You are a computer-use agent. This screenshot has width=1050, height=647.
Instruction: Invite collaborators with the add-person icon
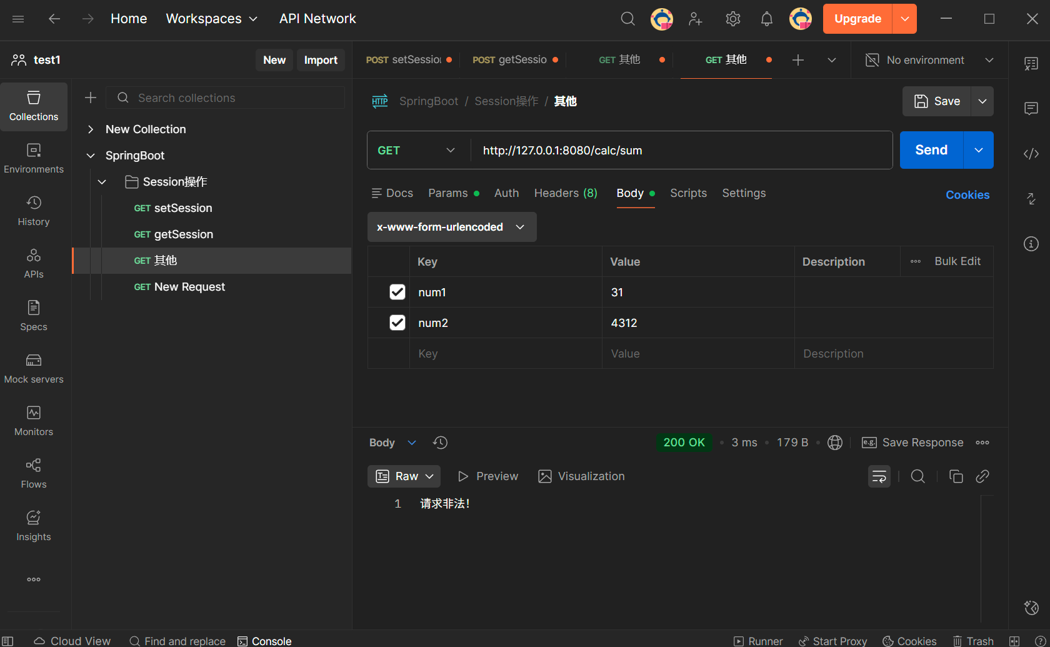point(696,19)
